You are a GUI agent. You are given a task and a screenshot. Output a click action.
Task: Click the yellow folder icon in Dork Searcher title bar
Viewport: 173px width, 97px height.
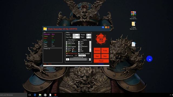tap(45, 29)
